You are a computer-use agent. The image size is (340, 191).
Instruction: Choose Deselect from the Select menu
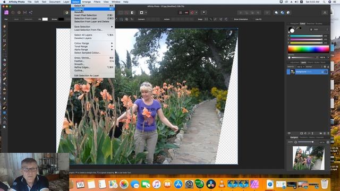coord(93,9)
